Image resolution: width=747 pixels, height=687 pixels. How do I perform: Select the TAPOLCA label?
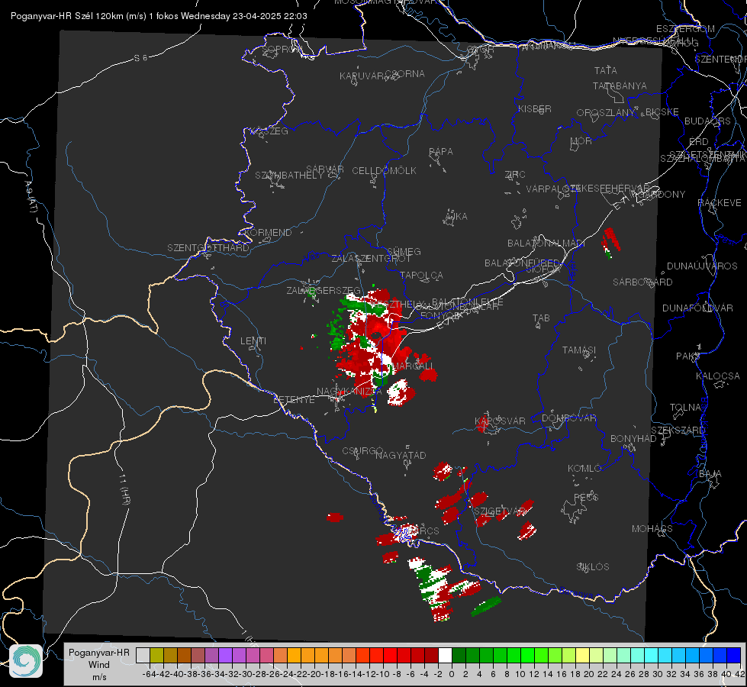(422, 275)
